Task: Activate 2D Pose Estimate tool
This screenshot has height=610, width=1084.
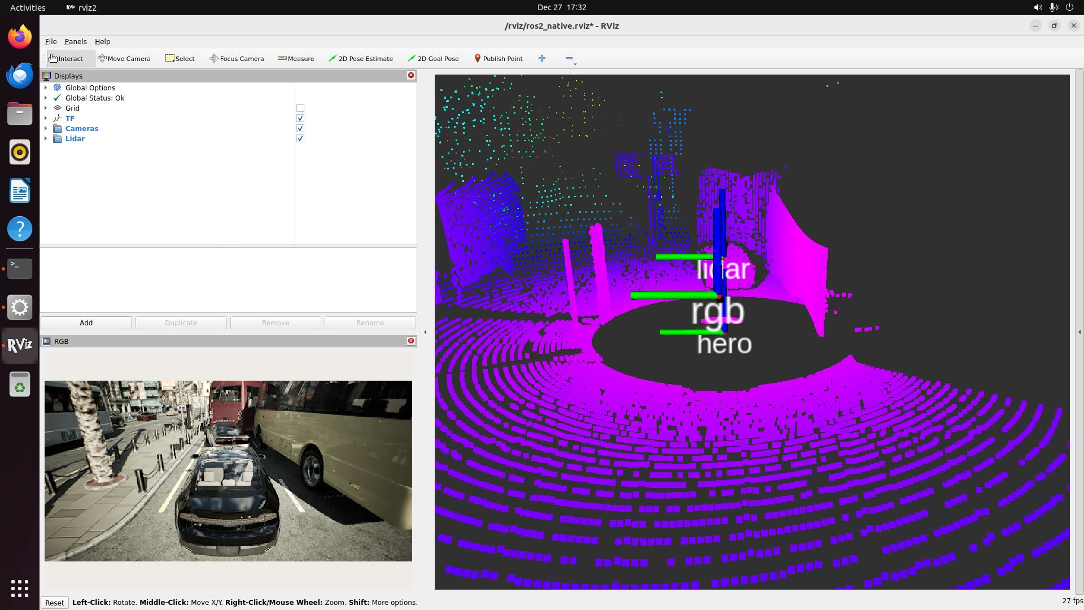Action: click(x=361, y=58)
